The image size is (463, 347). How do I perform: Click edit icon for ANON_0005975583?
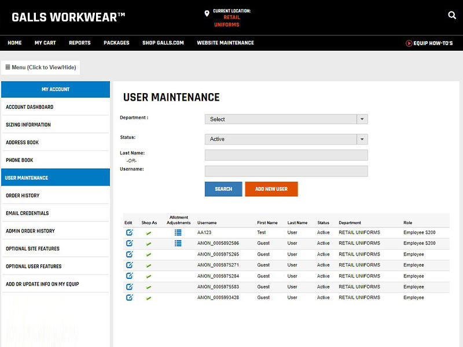click(129, 287)
